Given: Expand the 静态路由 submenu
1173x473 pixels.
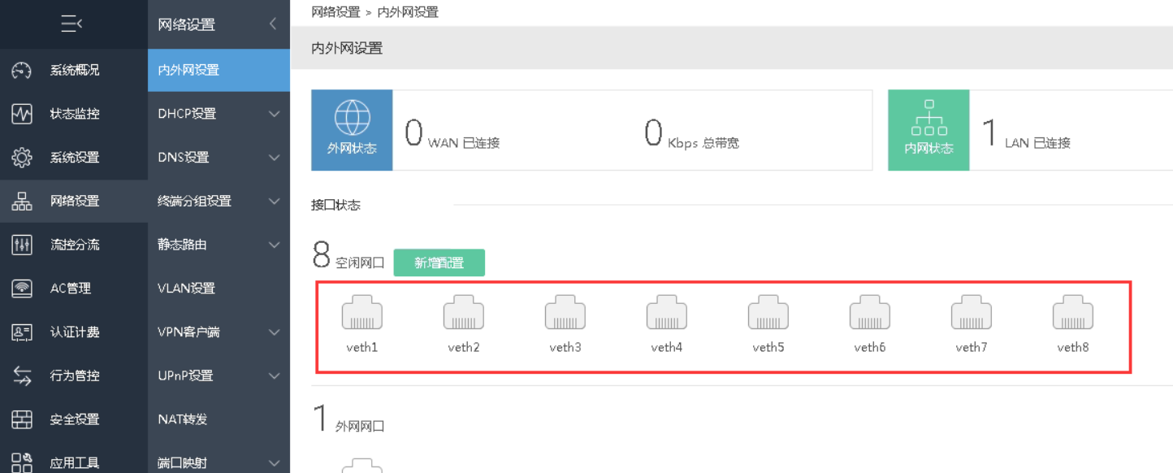Looking at the screenshot, I should tap(274, 245).
